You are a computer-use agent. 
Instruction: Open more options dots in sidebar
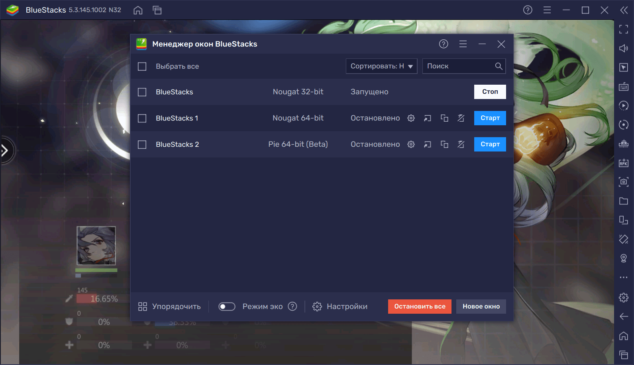pyautogui.click(x=624, y=278)
